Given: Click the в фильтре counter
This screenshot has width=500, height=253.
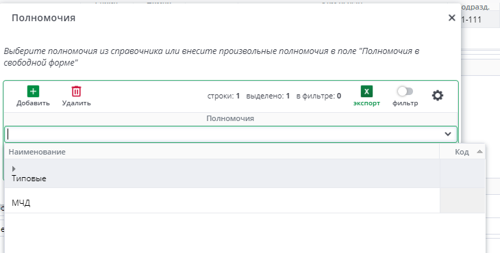Looking at the screenshot, I should [x=318, y=96].
